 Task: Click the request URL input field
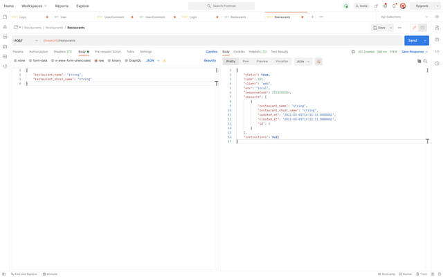coord(221,41)
